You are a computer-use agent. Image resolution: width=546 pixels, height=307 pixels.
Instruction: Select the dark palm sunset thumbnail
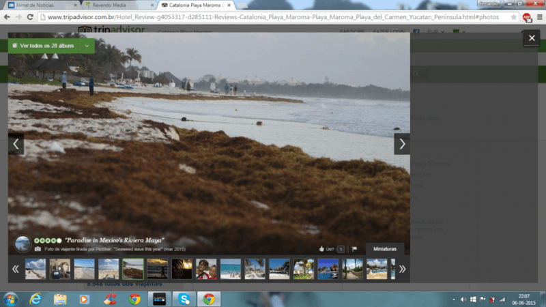[182, 269]
